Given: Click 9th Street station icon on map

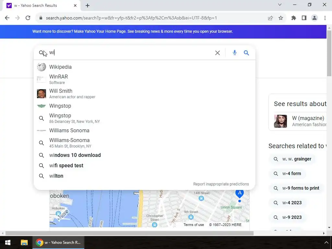Looking at the screenshot, I should 191,217.
